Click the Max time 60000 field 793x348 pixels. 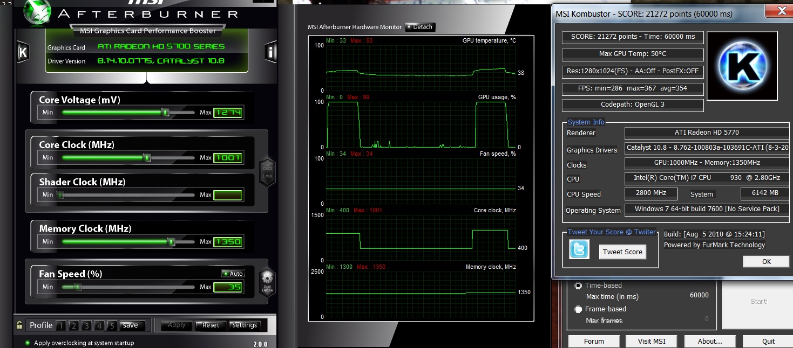pyautogui.click(x=699, y=295)
